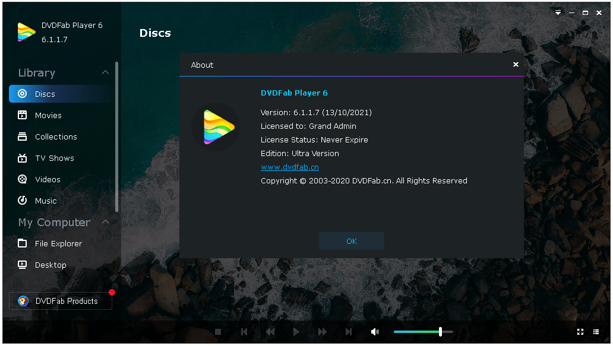Click the TV Shows television icon
Viewport: 613px width, 346px height.
pos(23,158)
